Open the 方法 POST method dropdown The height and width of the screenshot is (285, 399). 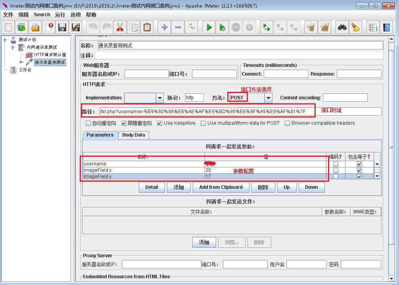(269, 98)
